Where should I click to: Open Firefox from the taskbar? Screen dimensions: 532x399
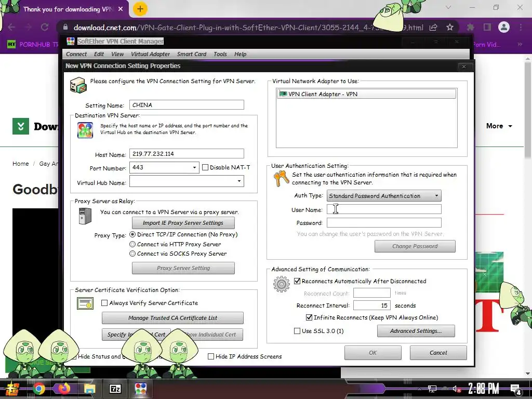pyautogui.click(x=64, y=389)
